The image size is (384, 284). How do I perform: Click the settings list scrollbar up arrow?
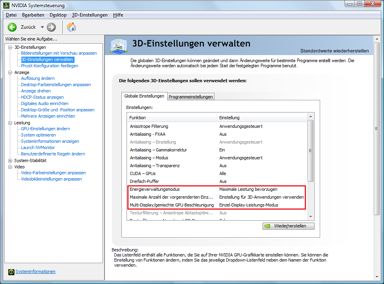tap(311, 116)
